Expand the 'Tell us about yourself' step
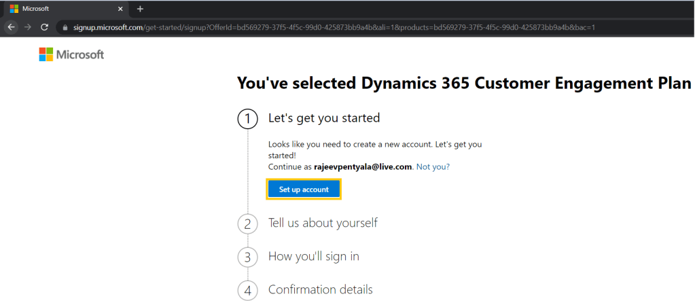Screen dimensions: 695x307 pyautogui.click(x=323, y=223)
